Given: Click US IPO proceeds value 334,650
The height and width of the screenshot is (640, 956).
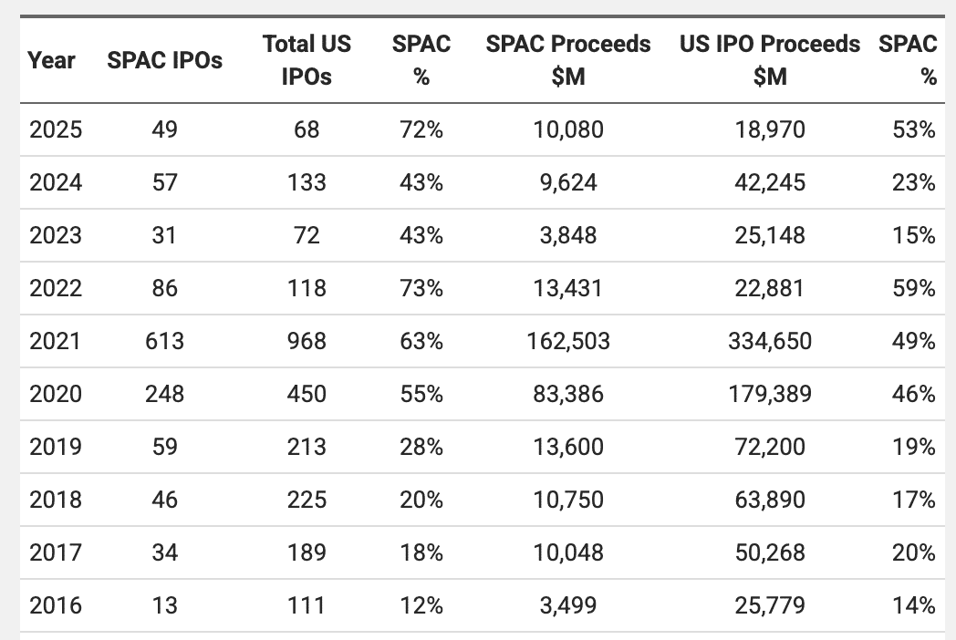Looking at the screenshot, I should tap(770, 341).
